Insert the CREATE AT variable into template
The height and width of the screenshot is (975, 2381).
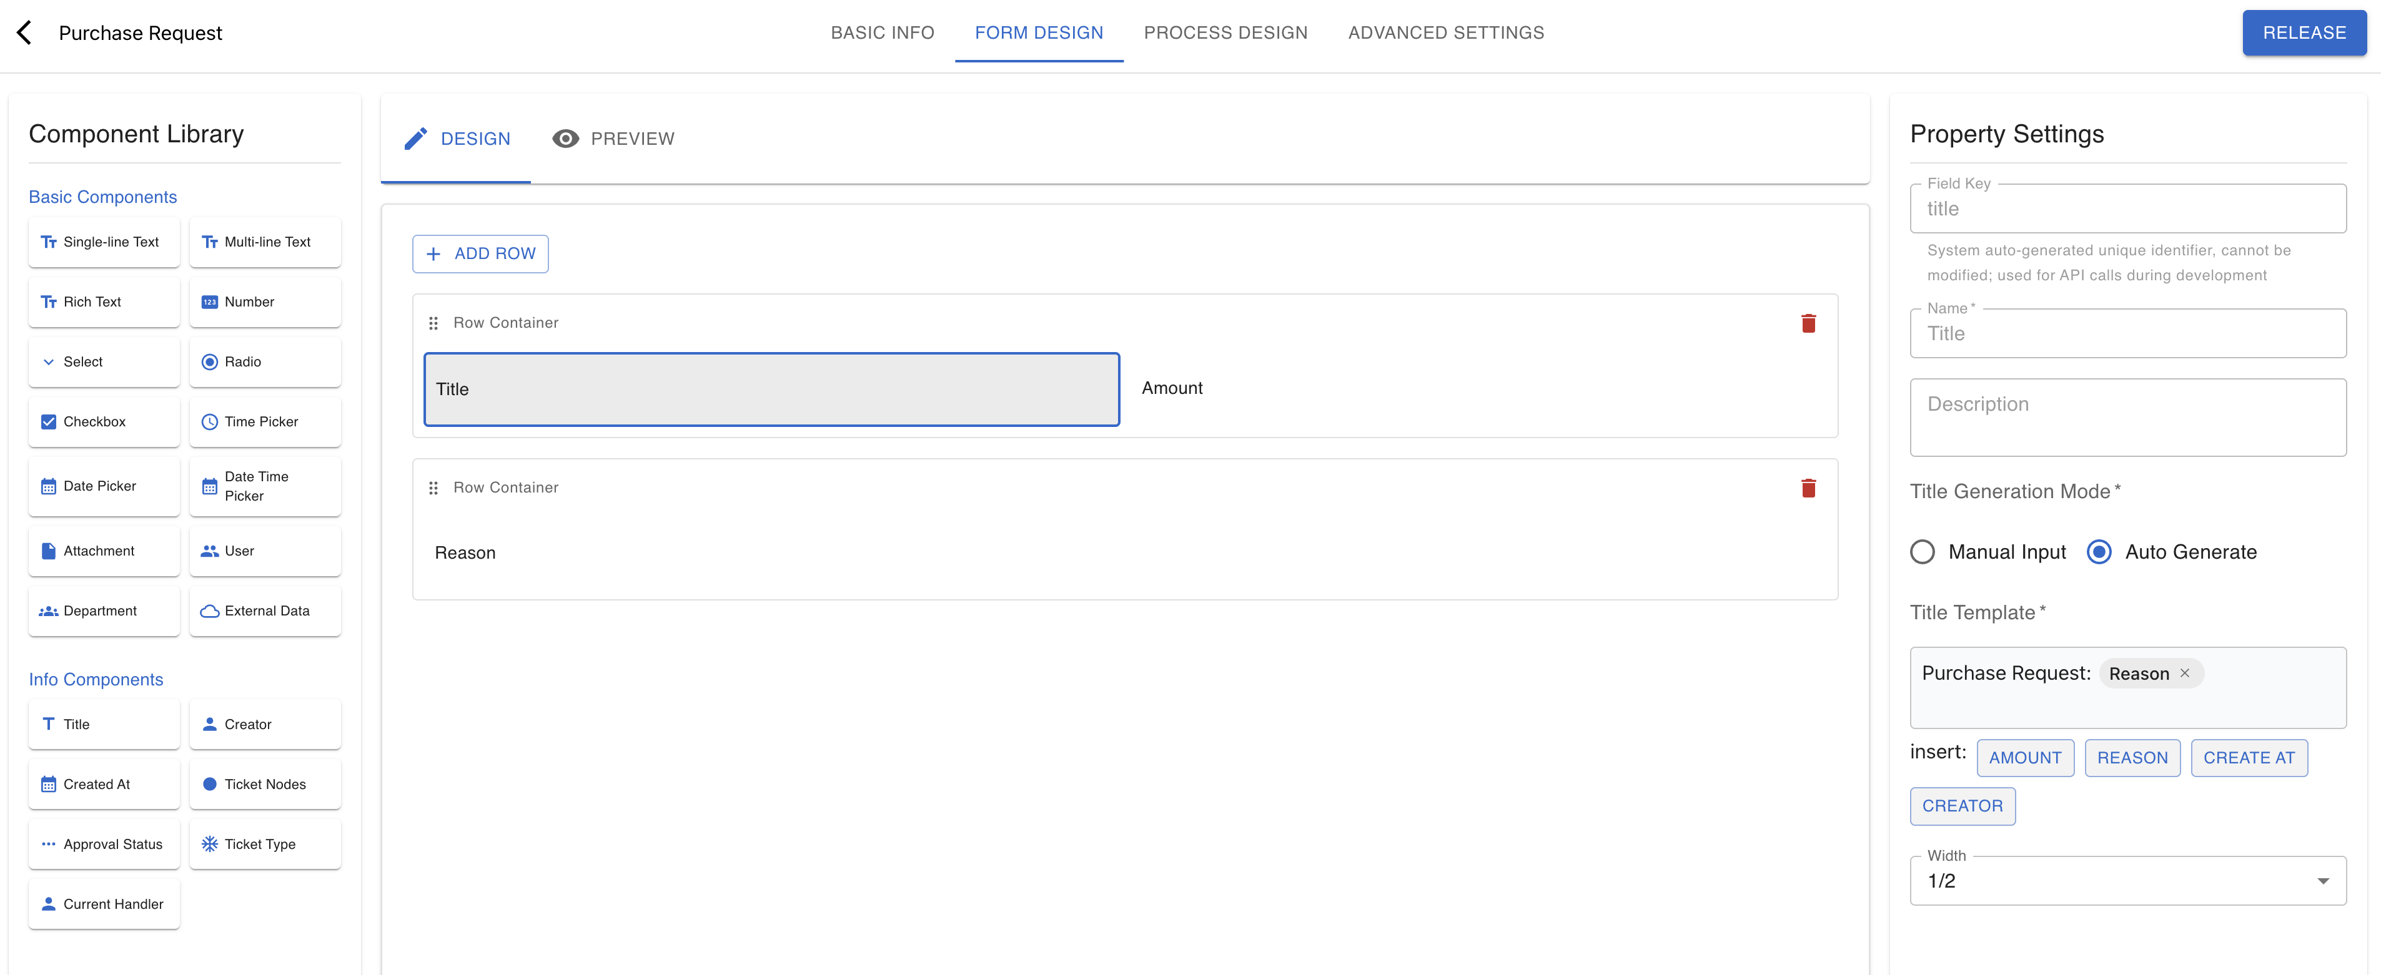point(2249,758)
